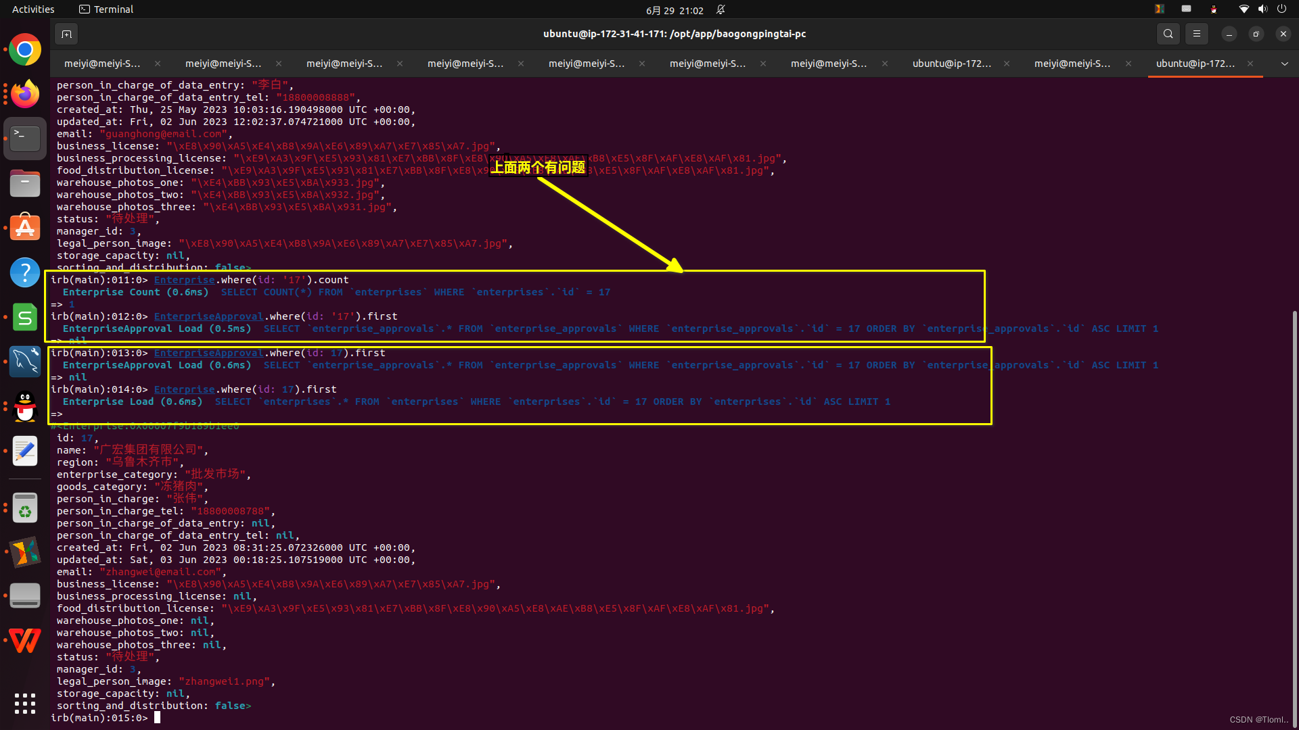The height and width of the screenshot is (730, 1299).
Task: Click the underlined Enterprise link in irb output
Action: coord(184,279)
